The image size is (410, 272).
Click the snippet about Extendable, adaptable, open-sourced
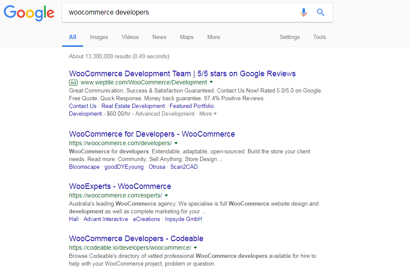pyautogui.click(x=189, y=155)
